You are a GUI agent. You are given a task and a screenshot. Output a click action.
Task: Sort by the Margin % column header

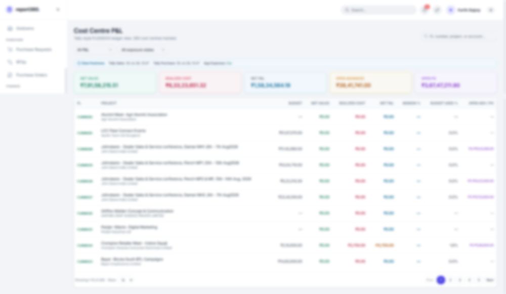411,103
